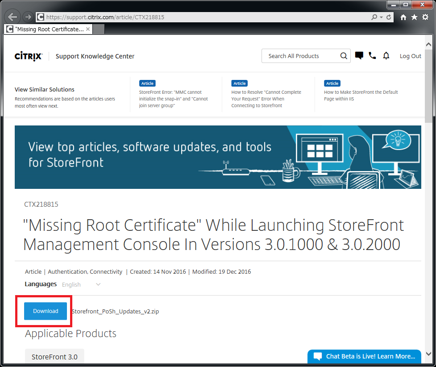This screenshot has height=367, width=436.
Task: Click the browser Forward arrow button
Action: click(28, 17)
